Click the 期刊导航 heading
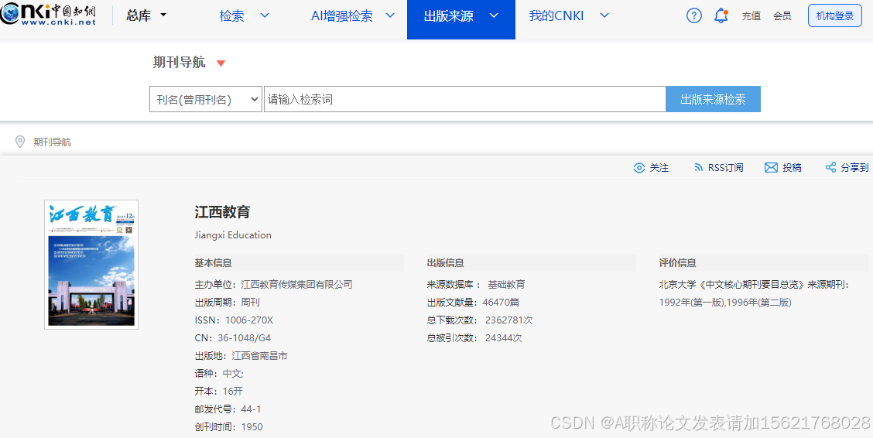This screenshot has height=438, width=873. pyautogui.click(x=180, y=63)
